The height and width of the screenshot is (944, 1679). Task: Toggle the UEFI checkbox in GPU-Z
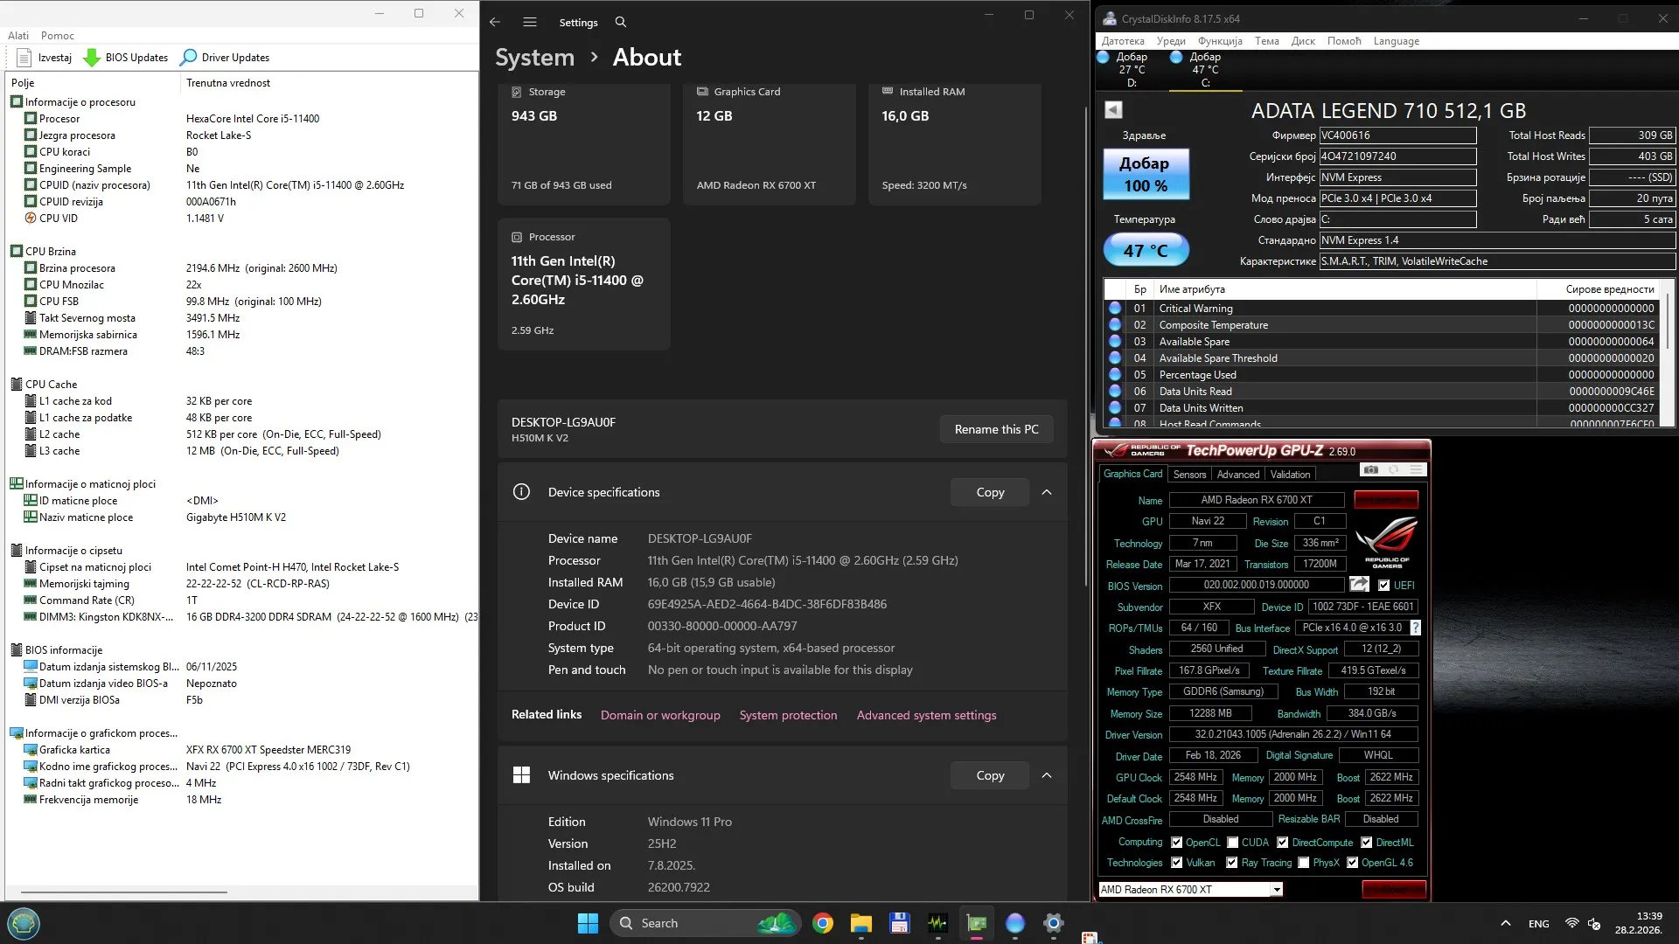coord(1383,586)
